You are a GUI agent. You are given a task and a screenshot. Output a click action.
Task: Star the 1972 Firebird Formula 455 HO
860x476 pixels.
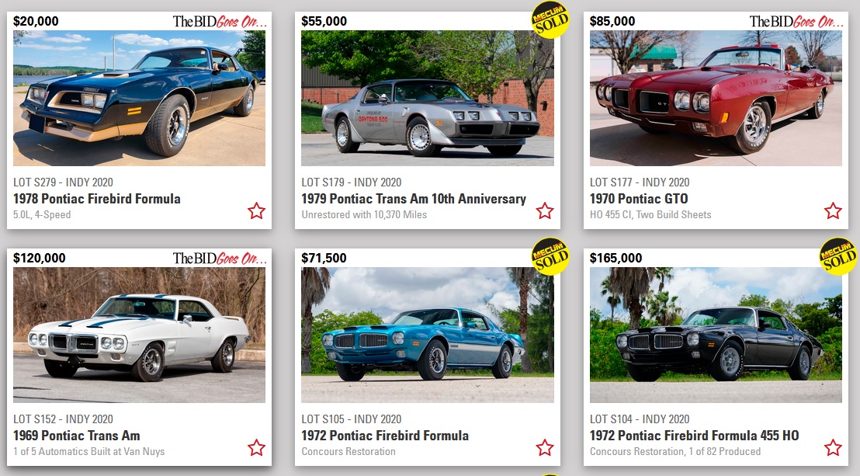[x=833, y=447]
